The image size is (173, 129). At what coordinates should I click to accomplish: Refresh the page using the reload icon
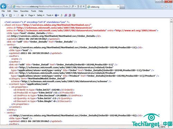coord(81,7)
